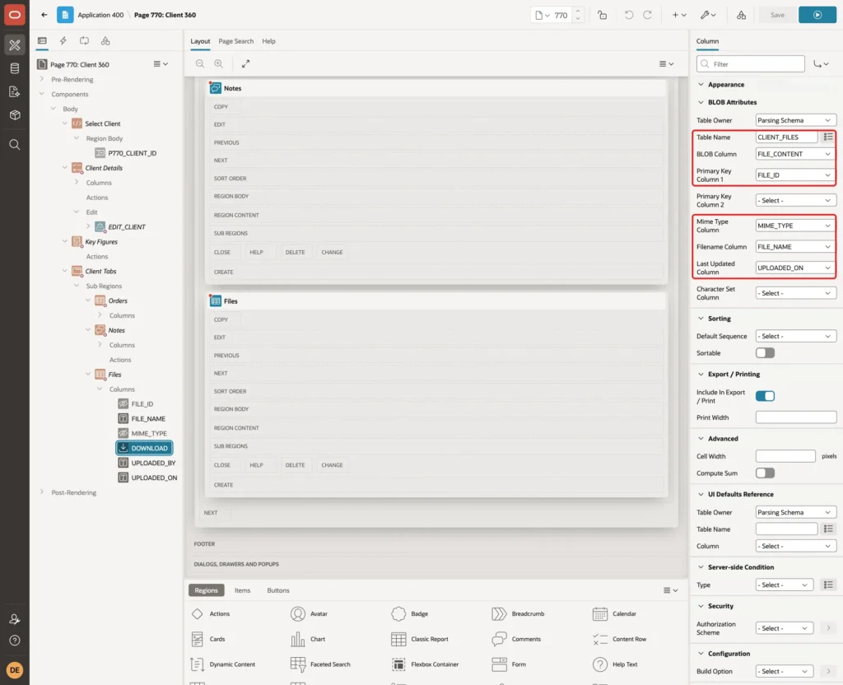
Task: Undo the last change
Action: [628, 15]
